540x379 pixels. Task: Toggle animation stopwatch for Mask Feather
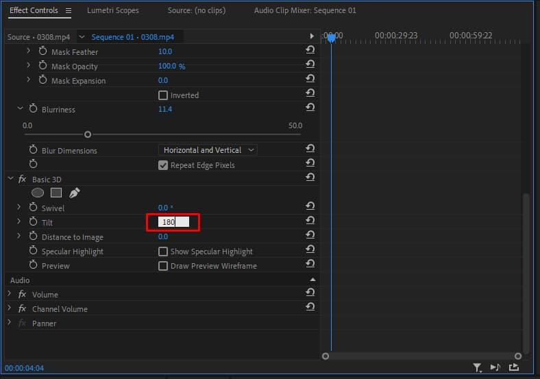[x=42, y=51]
